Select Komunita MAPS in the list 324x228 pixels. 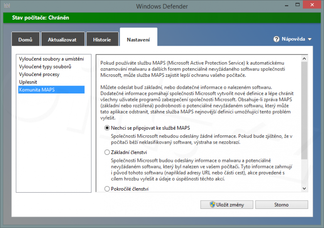[x=52, y=90]
